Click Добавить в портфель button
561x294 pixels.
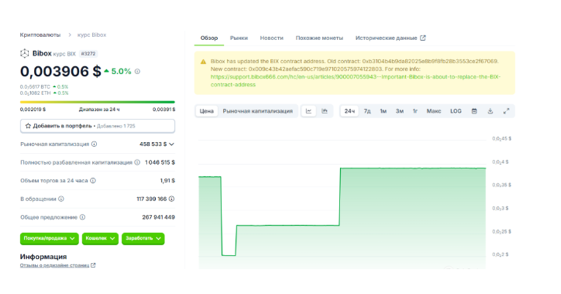click(98, 126)
